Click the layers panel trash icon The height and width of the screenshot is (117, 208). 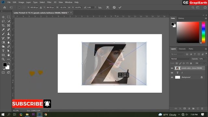(x=202, y=108)
